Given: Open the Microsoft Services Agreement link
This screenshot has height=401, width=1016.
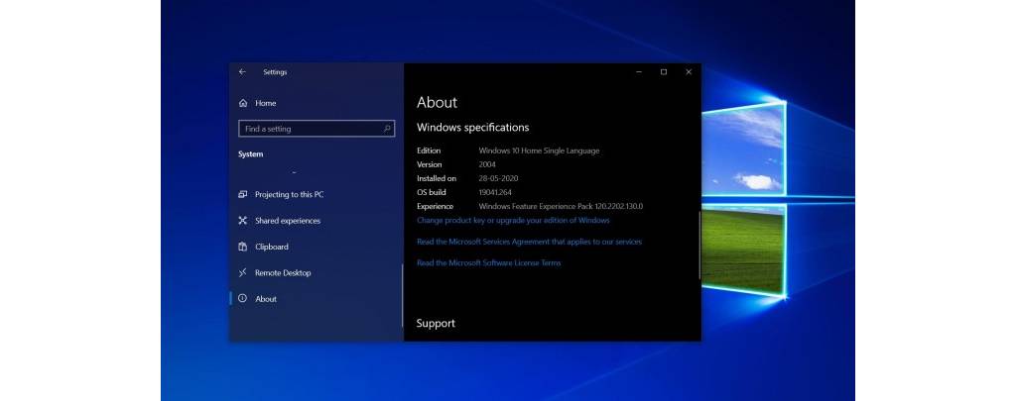Looking at the screenshot, I should coord(529,242).
